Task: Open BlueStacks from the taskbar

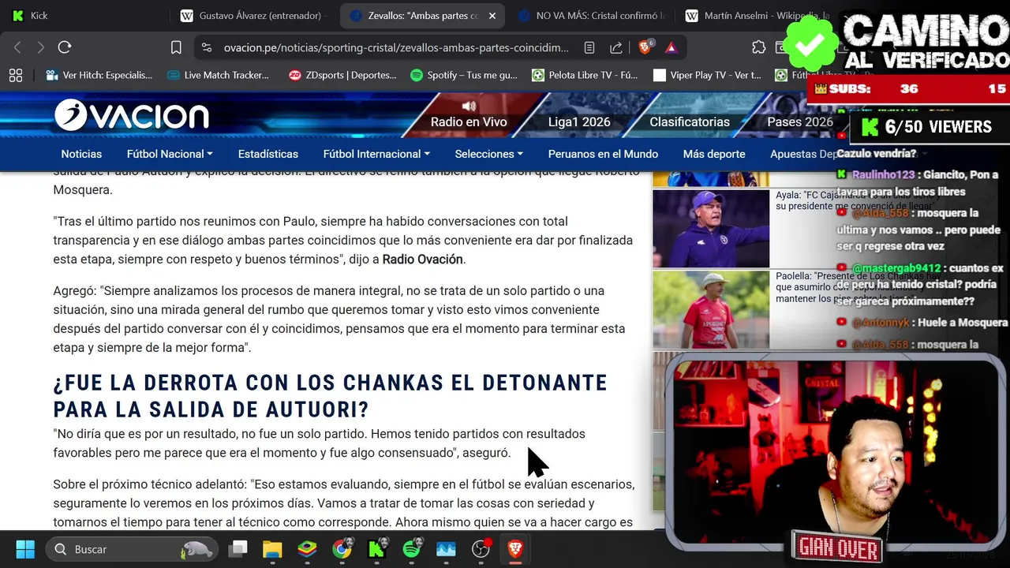Action: 307,549
